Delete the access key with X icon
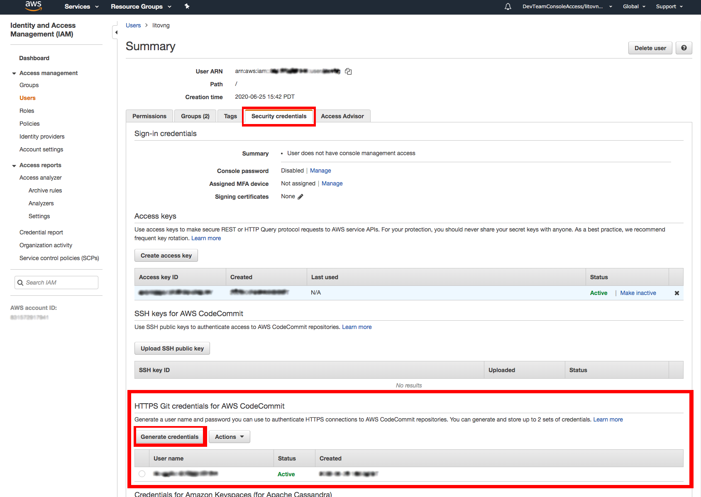 coord(677,293)
